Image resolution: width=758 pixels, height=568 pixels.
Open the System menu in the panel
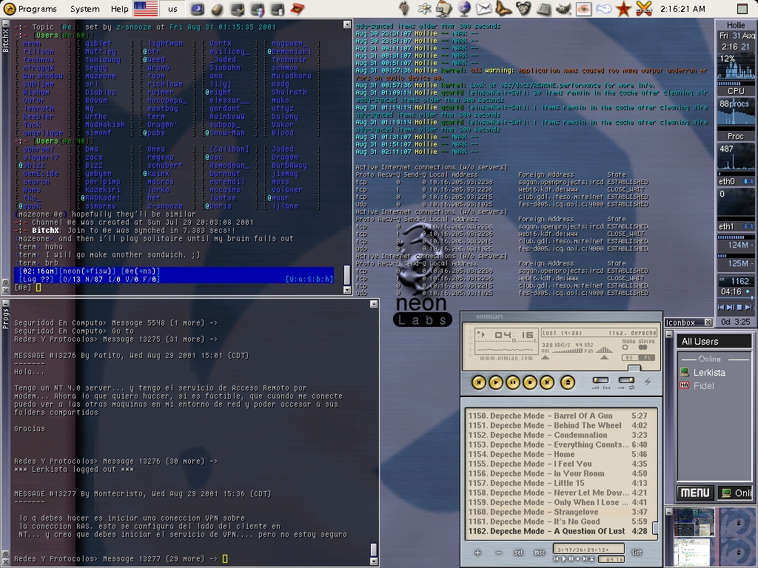click(x=84, y=9)
